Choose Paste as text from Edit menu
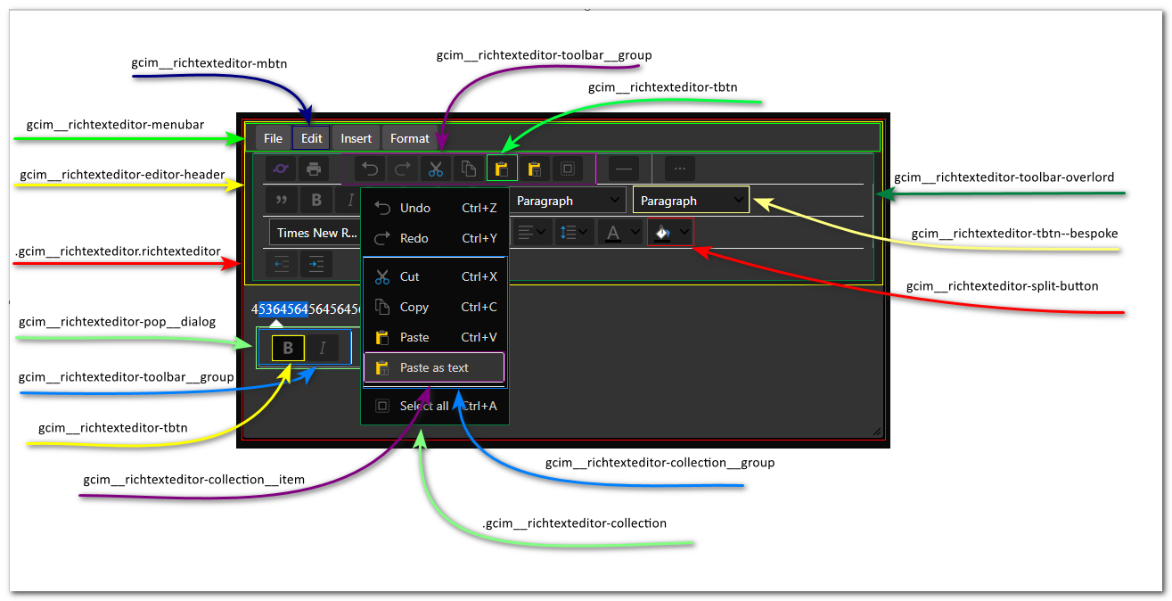The width and height of the screenshot is (1172, 601). (434, 367)
